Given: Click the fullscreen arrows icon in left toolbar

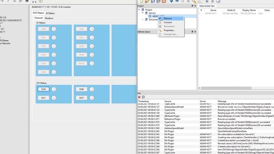Looking at the screenshot, I should coord(34,1).
